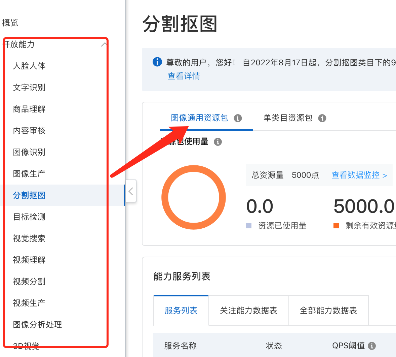396x357 pixels.
Task: Click info icon beside QPS阈值
Action: click(x=372, y=346)
